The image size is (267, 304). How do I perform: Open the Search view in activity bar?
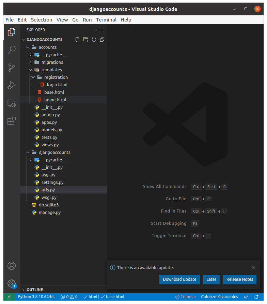(12, 50)
